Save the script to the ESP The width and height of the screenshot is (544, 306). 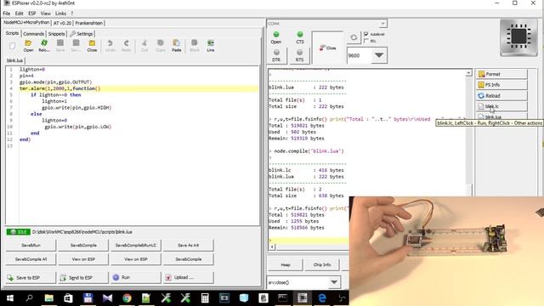(x=31, y=278)
